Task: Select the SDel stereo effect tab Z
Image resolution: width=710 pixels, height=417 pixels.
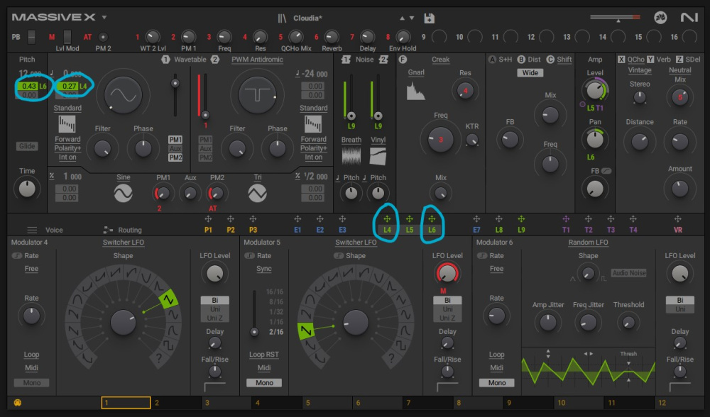Action: pyautogui.click(x=688, y=60)
